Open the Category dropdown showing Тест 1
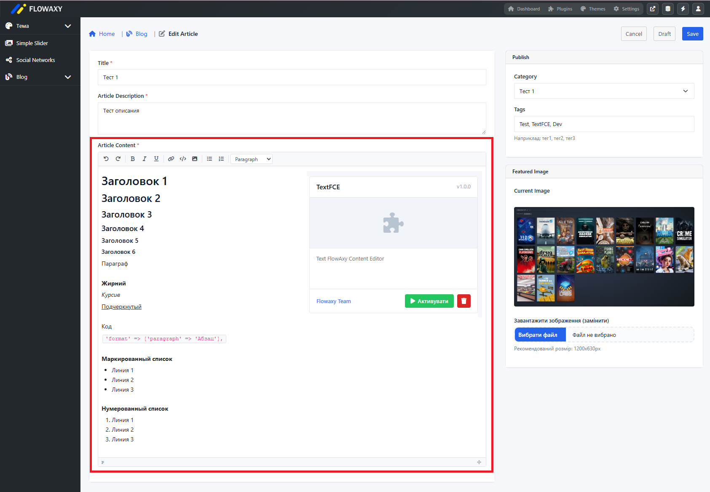The width and height of the screenshot is (710, 492). coord(603,91)
